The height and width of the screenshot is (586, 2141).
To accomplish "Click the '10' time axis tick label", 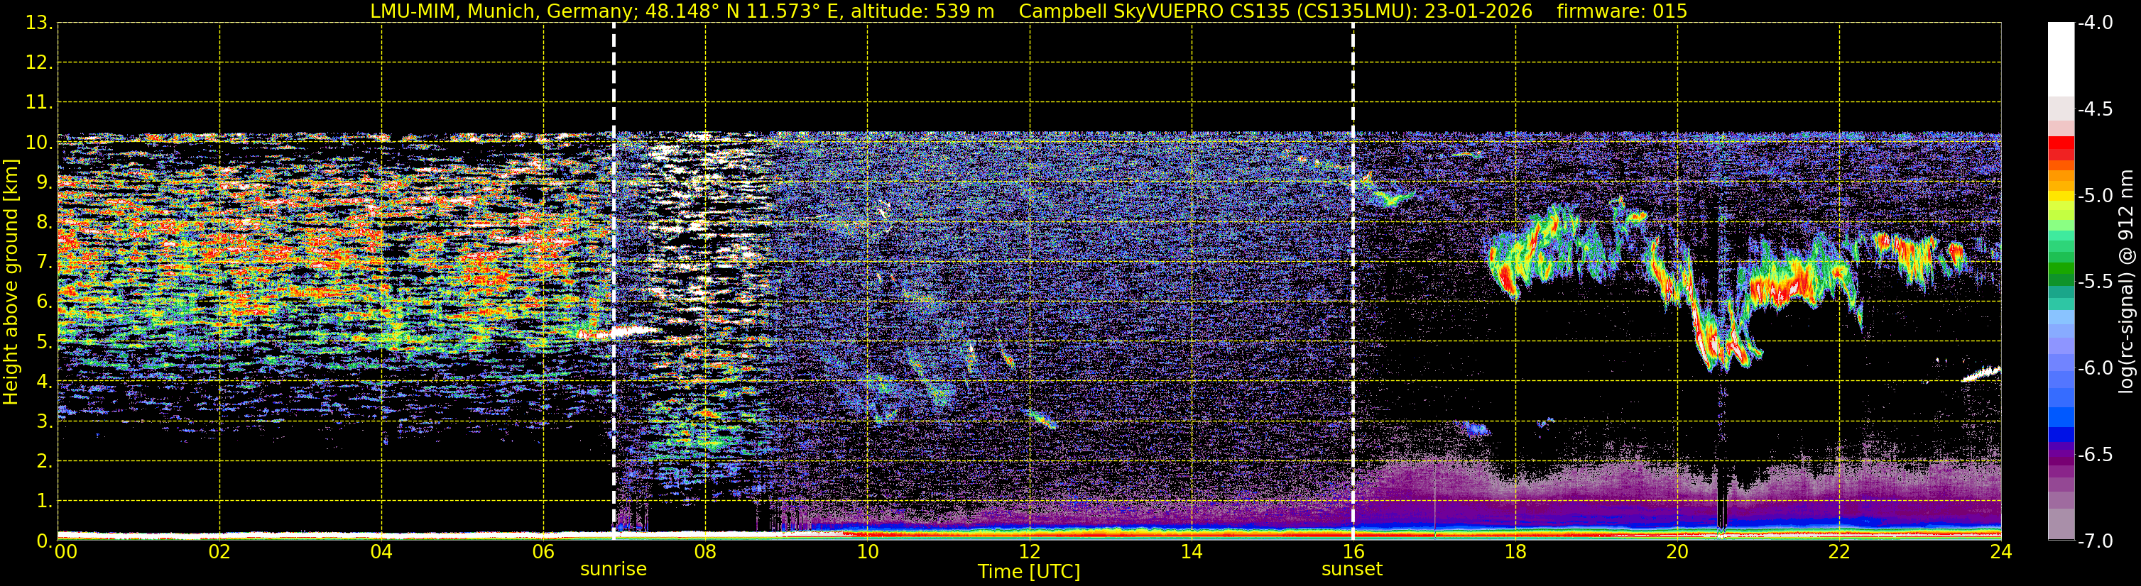I will [868, 552].
